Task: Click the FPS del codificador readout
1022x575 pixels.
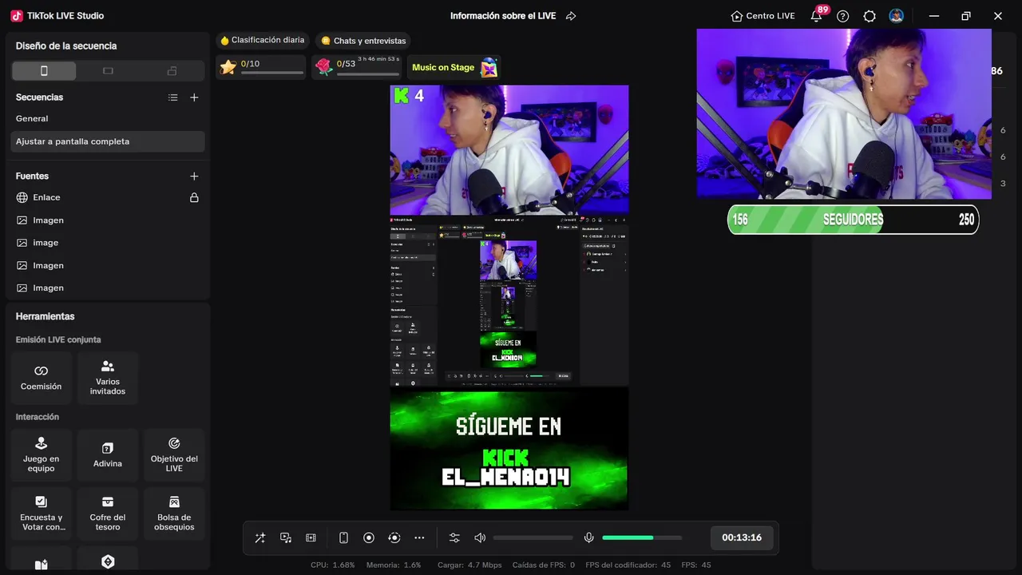Action: tap(628, 565)
